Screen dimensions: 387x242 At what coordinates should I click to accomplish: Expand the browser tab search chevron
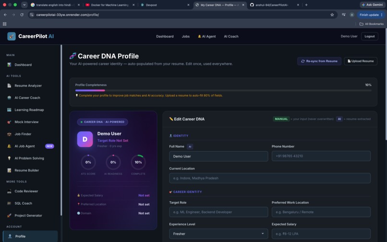pyautogui.click(x=24, y=5)
